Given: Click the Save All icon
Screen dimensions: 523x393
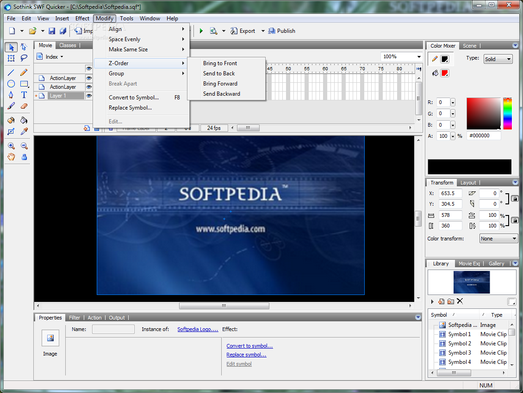Looking at the screenshot, I should pos(62,31).
